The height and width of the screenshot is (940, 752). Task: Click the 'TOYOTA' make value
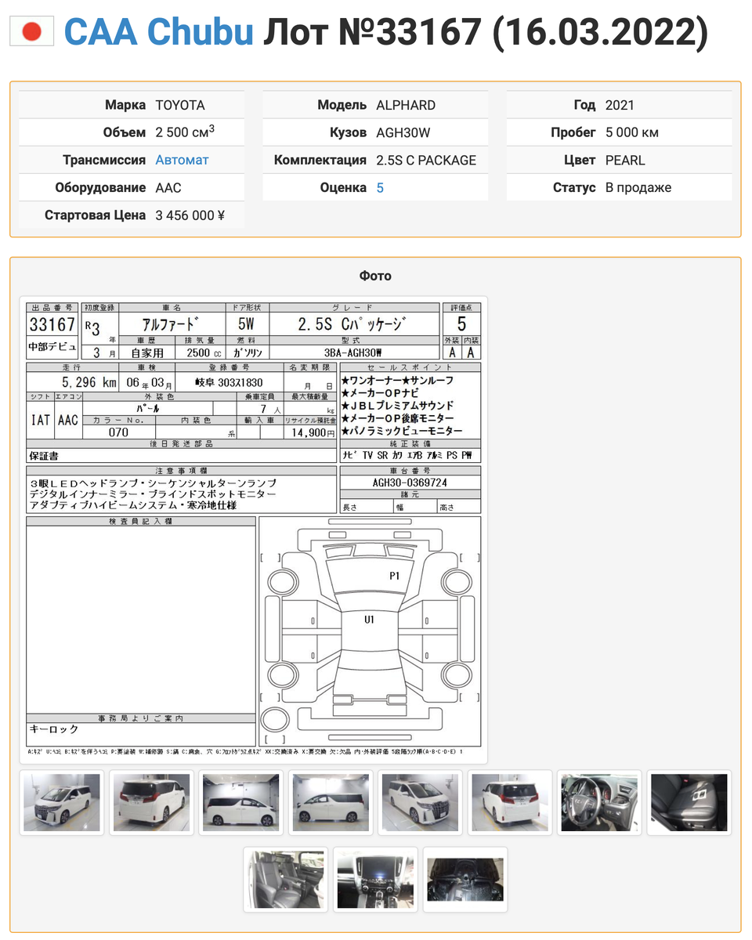[180, 105]
